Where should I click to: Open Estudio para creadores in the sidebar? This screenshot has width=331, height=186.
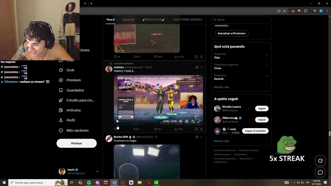click(77, 100)
